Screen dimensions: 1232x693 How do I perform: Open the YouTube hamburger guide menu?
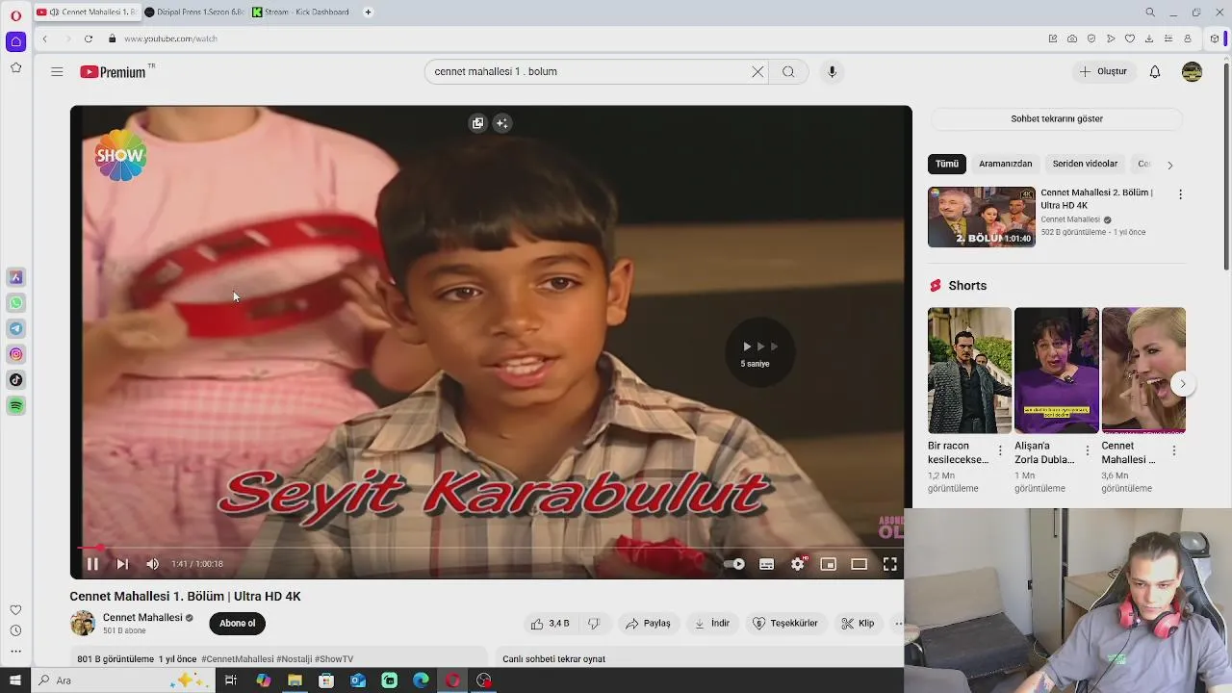tap(57, 71)
